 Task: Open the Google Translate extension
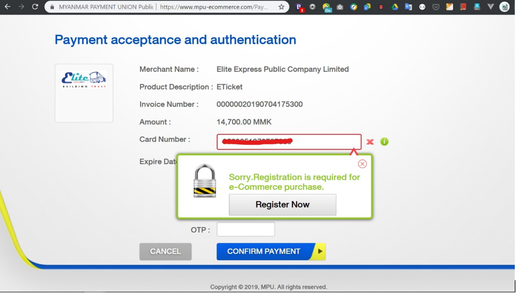click(x=409, y=7)
